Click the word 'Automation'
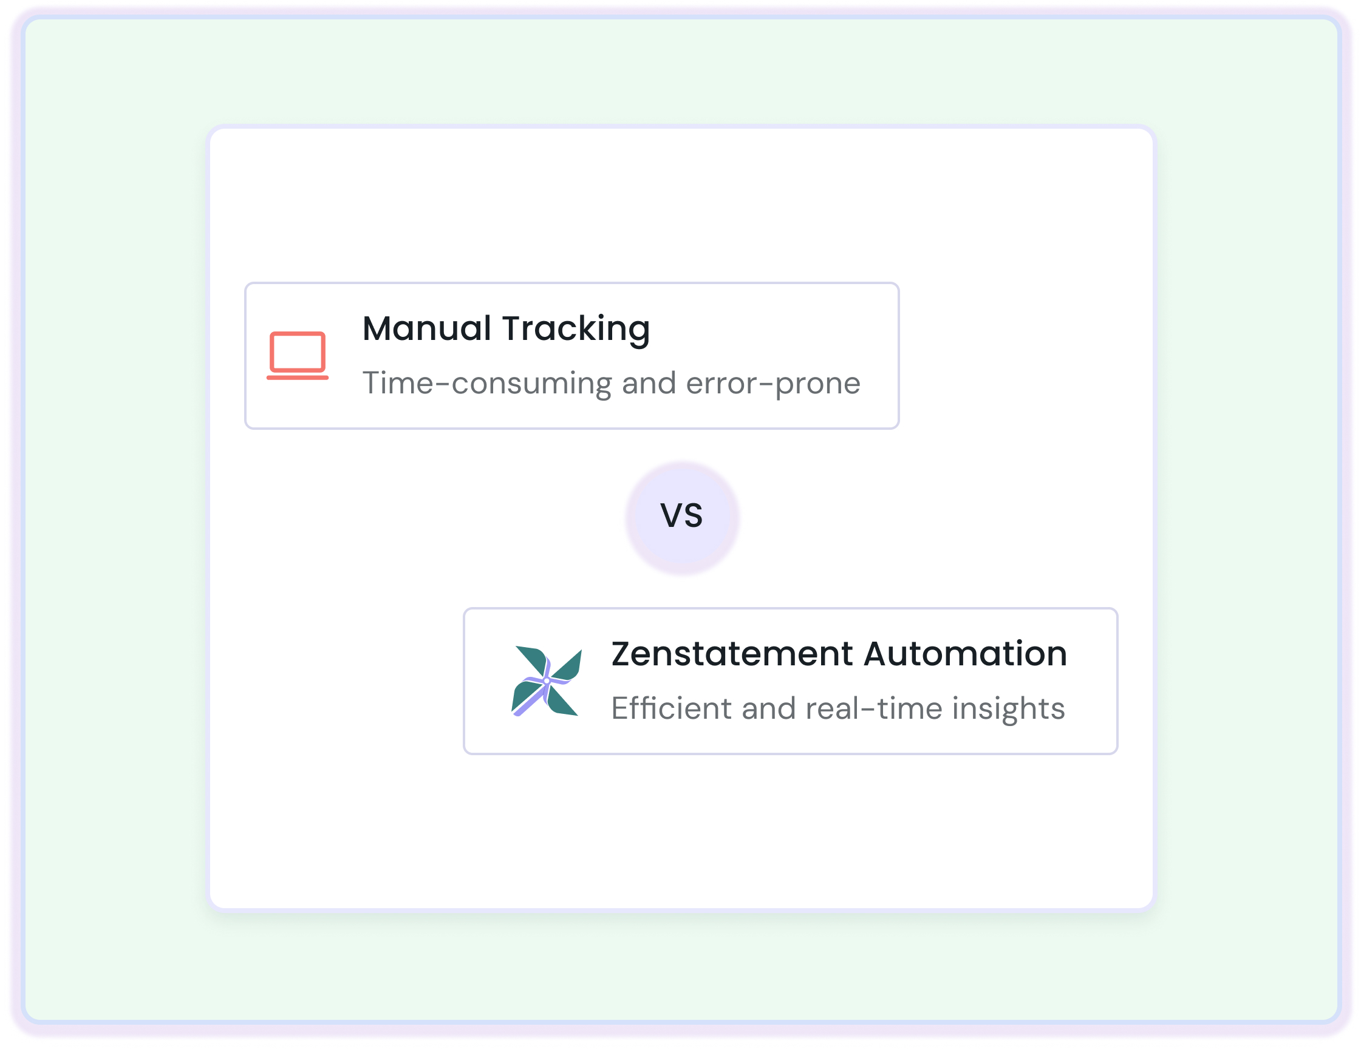This screenshot has width=1361, height=1049. (x=965, y=654)
